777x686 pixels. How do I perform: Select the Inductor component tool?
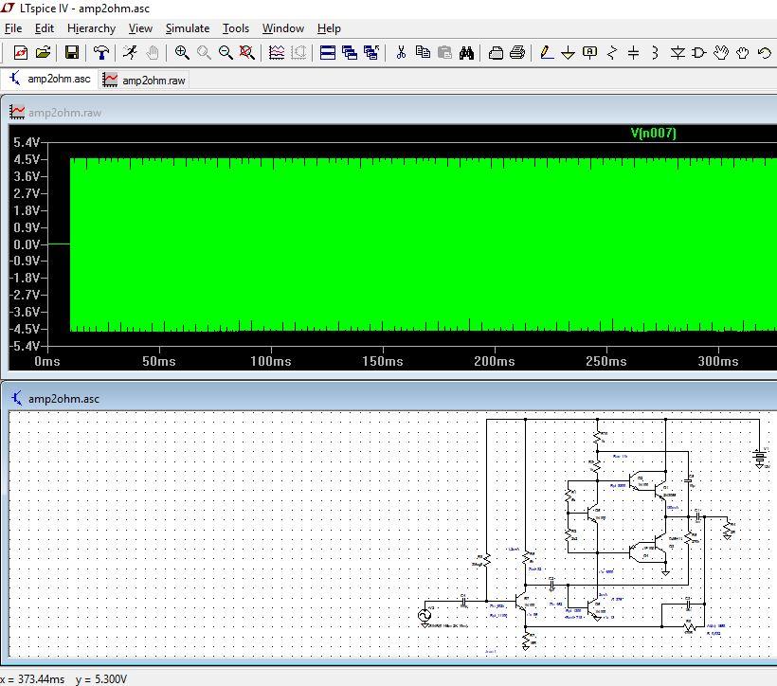click(655, 52)
